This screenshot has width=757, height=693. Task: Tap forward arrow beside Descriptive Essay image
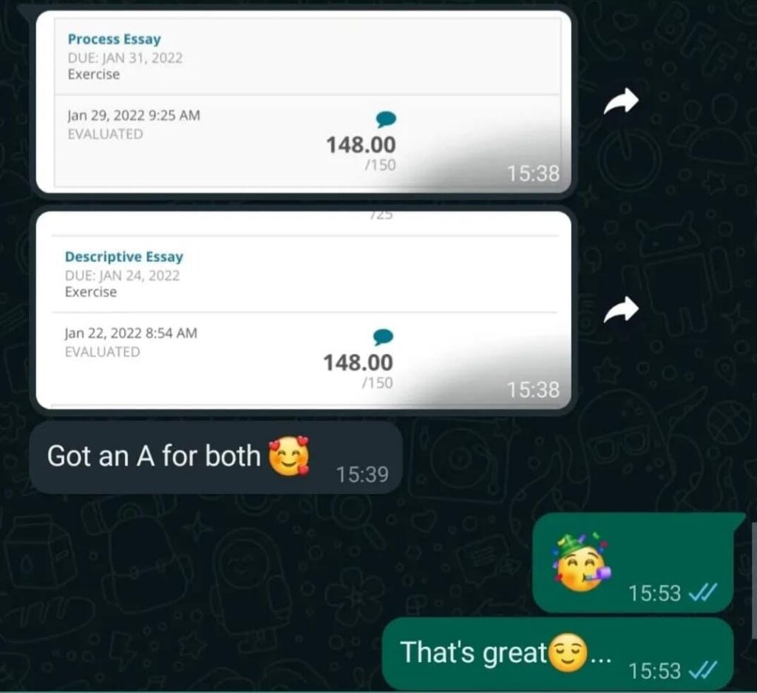(x=621, y=308)
